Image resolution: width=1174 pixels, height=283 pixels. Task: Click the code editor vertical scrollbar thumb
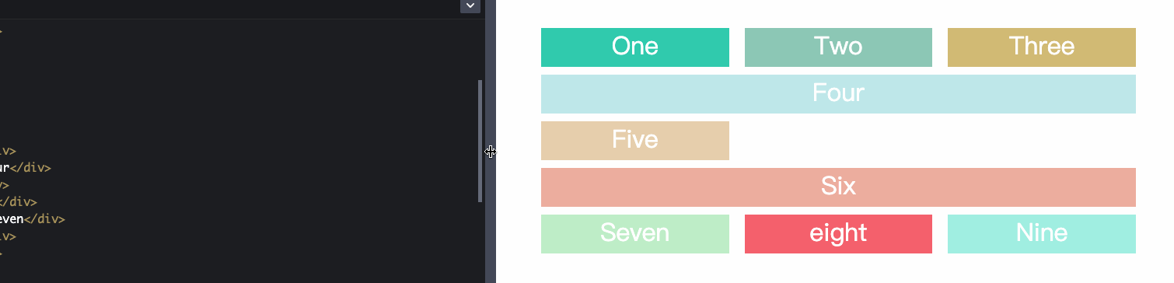[480, 141]
